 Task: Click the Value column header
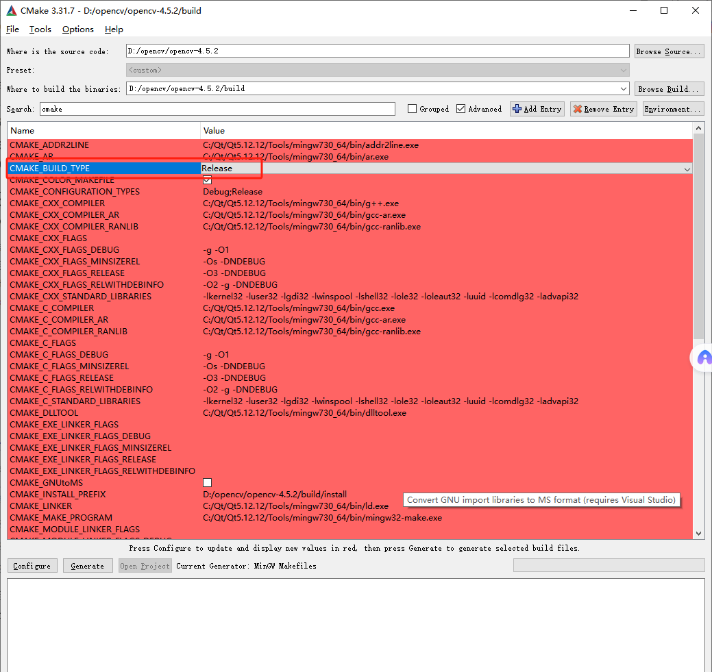pyautogui.click(x=446, y=131)
